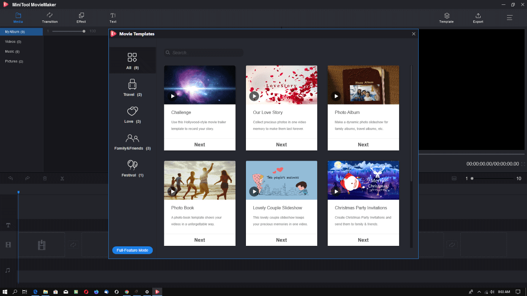
Task: Click the Redo icon above the timeline
Action: pos(27,178)
